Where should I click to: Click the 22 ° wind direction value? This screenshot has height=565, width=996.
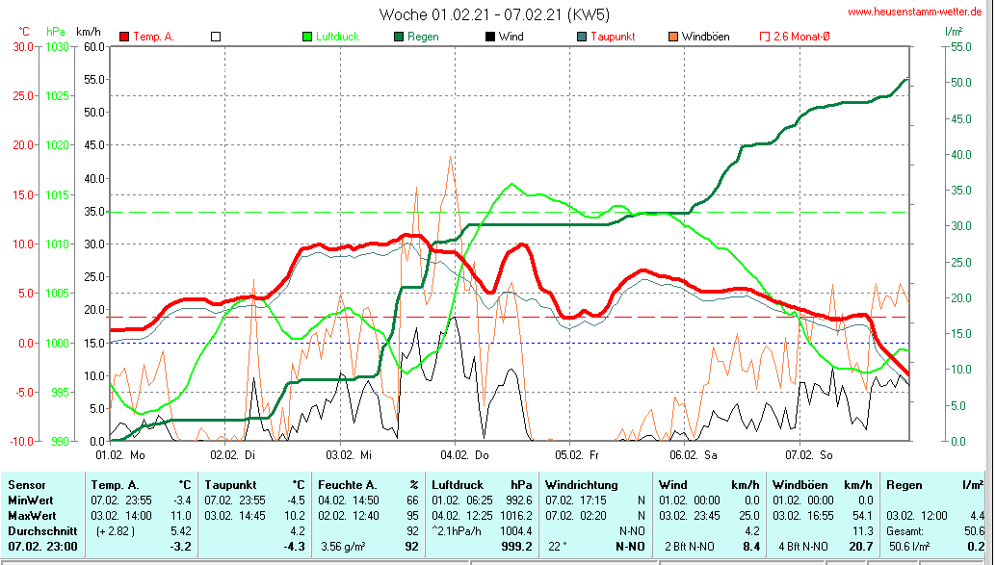[x=557, y=547]
